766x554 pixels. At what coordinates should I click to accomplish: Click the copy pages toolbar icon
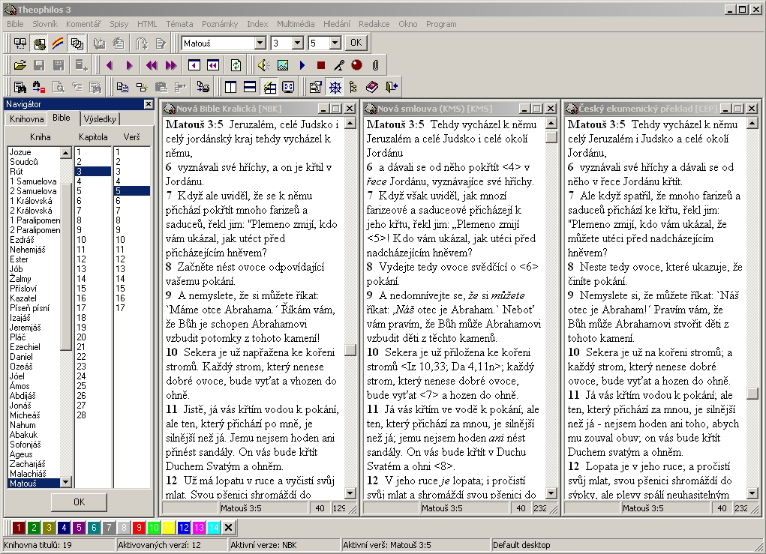[122, 88]
